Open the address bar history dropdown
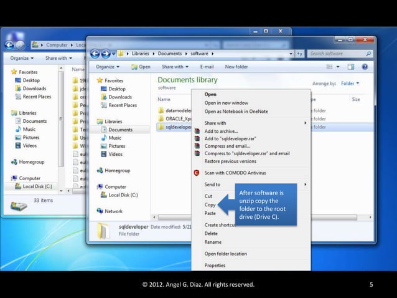Image resolution: width=397 pixels, height=298 pixels. point(291,54)
